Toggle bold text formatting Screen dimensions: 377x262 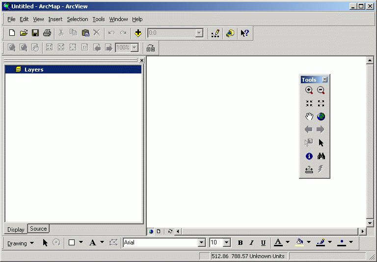240,243
